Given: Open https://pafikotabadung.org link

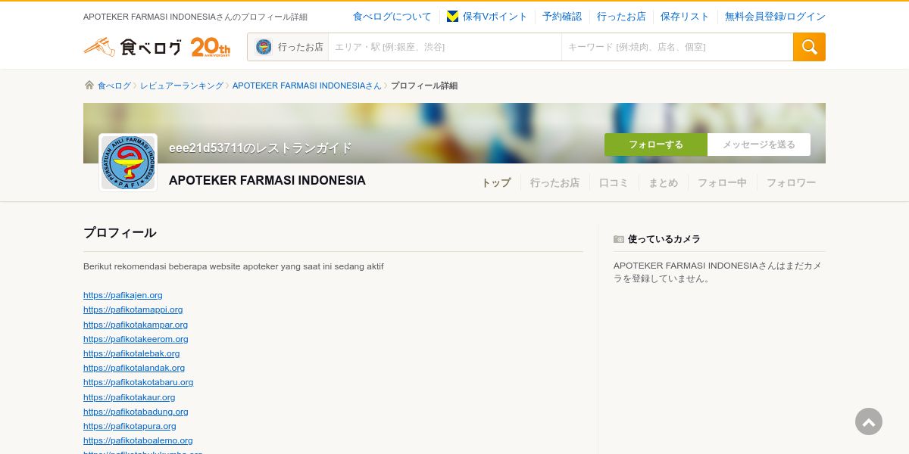Looking at the screenshot, I should 136,412.
